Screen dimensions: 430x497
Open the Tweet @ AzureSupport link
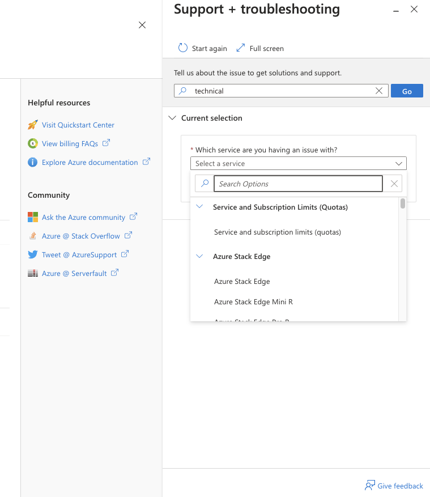(x=79, y=254)
